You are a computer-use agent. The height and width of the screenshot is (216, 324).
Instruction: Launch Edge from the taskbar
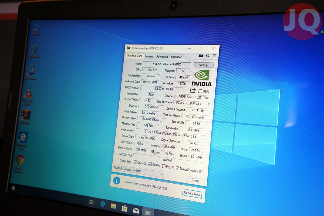click(x=103, y=204)
